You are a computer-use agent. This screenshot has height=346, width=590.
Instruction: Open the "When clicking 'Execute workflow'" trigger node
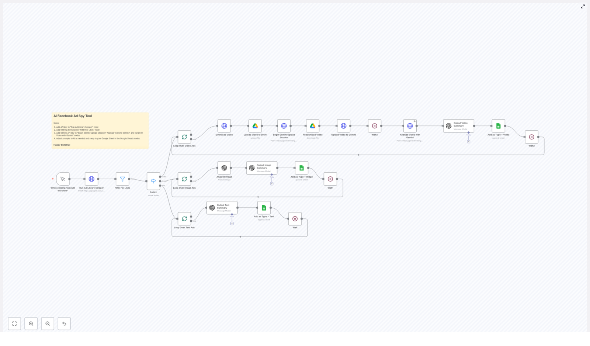(63, 179)
